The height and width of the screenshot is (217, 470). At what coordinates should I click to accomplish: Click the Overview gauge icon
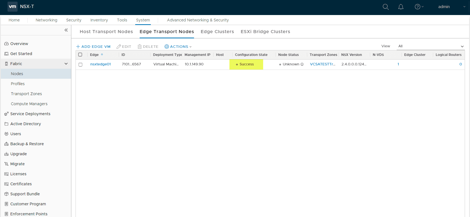point(6,44)
